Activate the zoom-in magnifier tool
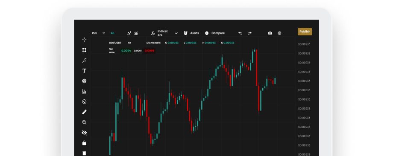The height and width of the screenshot is (156, 393). tap(84, 122)
